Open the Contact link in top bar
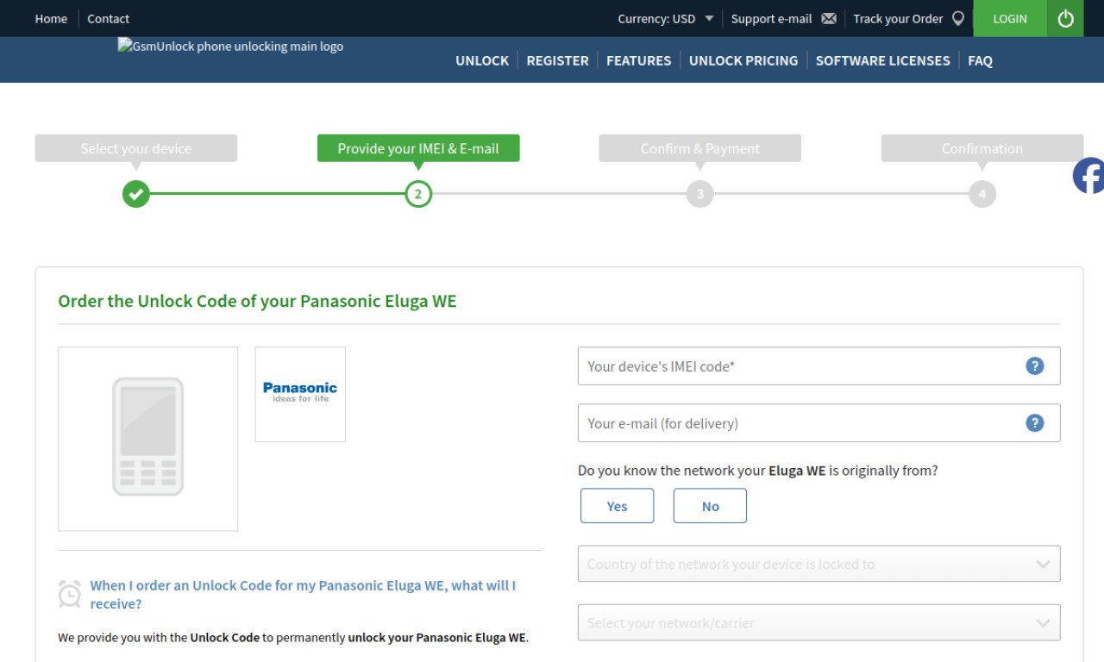 (x=108, y=19)
